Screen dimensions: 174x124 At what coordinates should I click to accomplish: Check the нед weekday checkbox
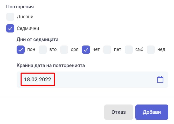(x=151, y=50)
